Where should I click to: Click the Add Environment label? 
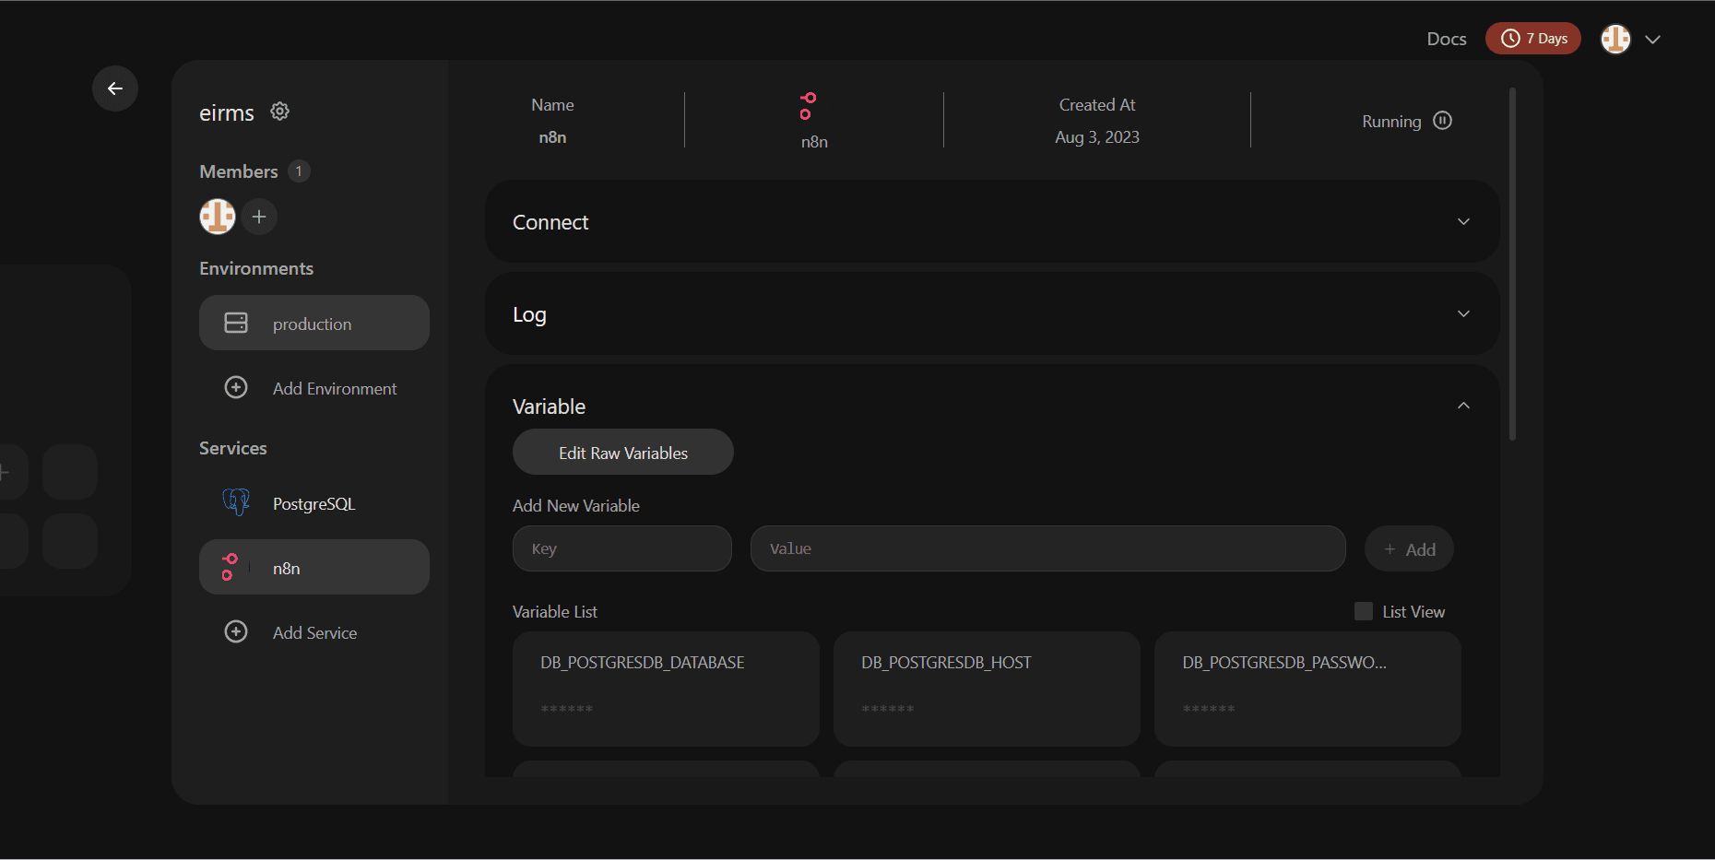point(335,389)
